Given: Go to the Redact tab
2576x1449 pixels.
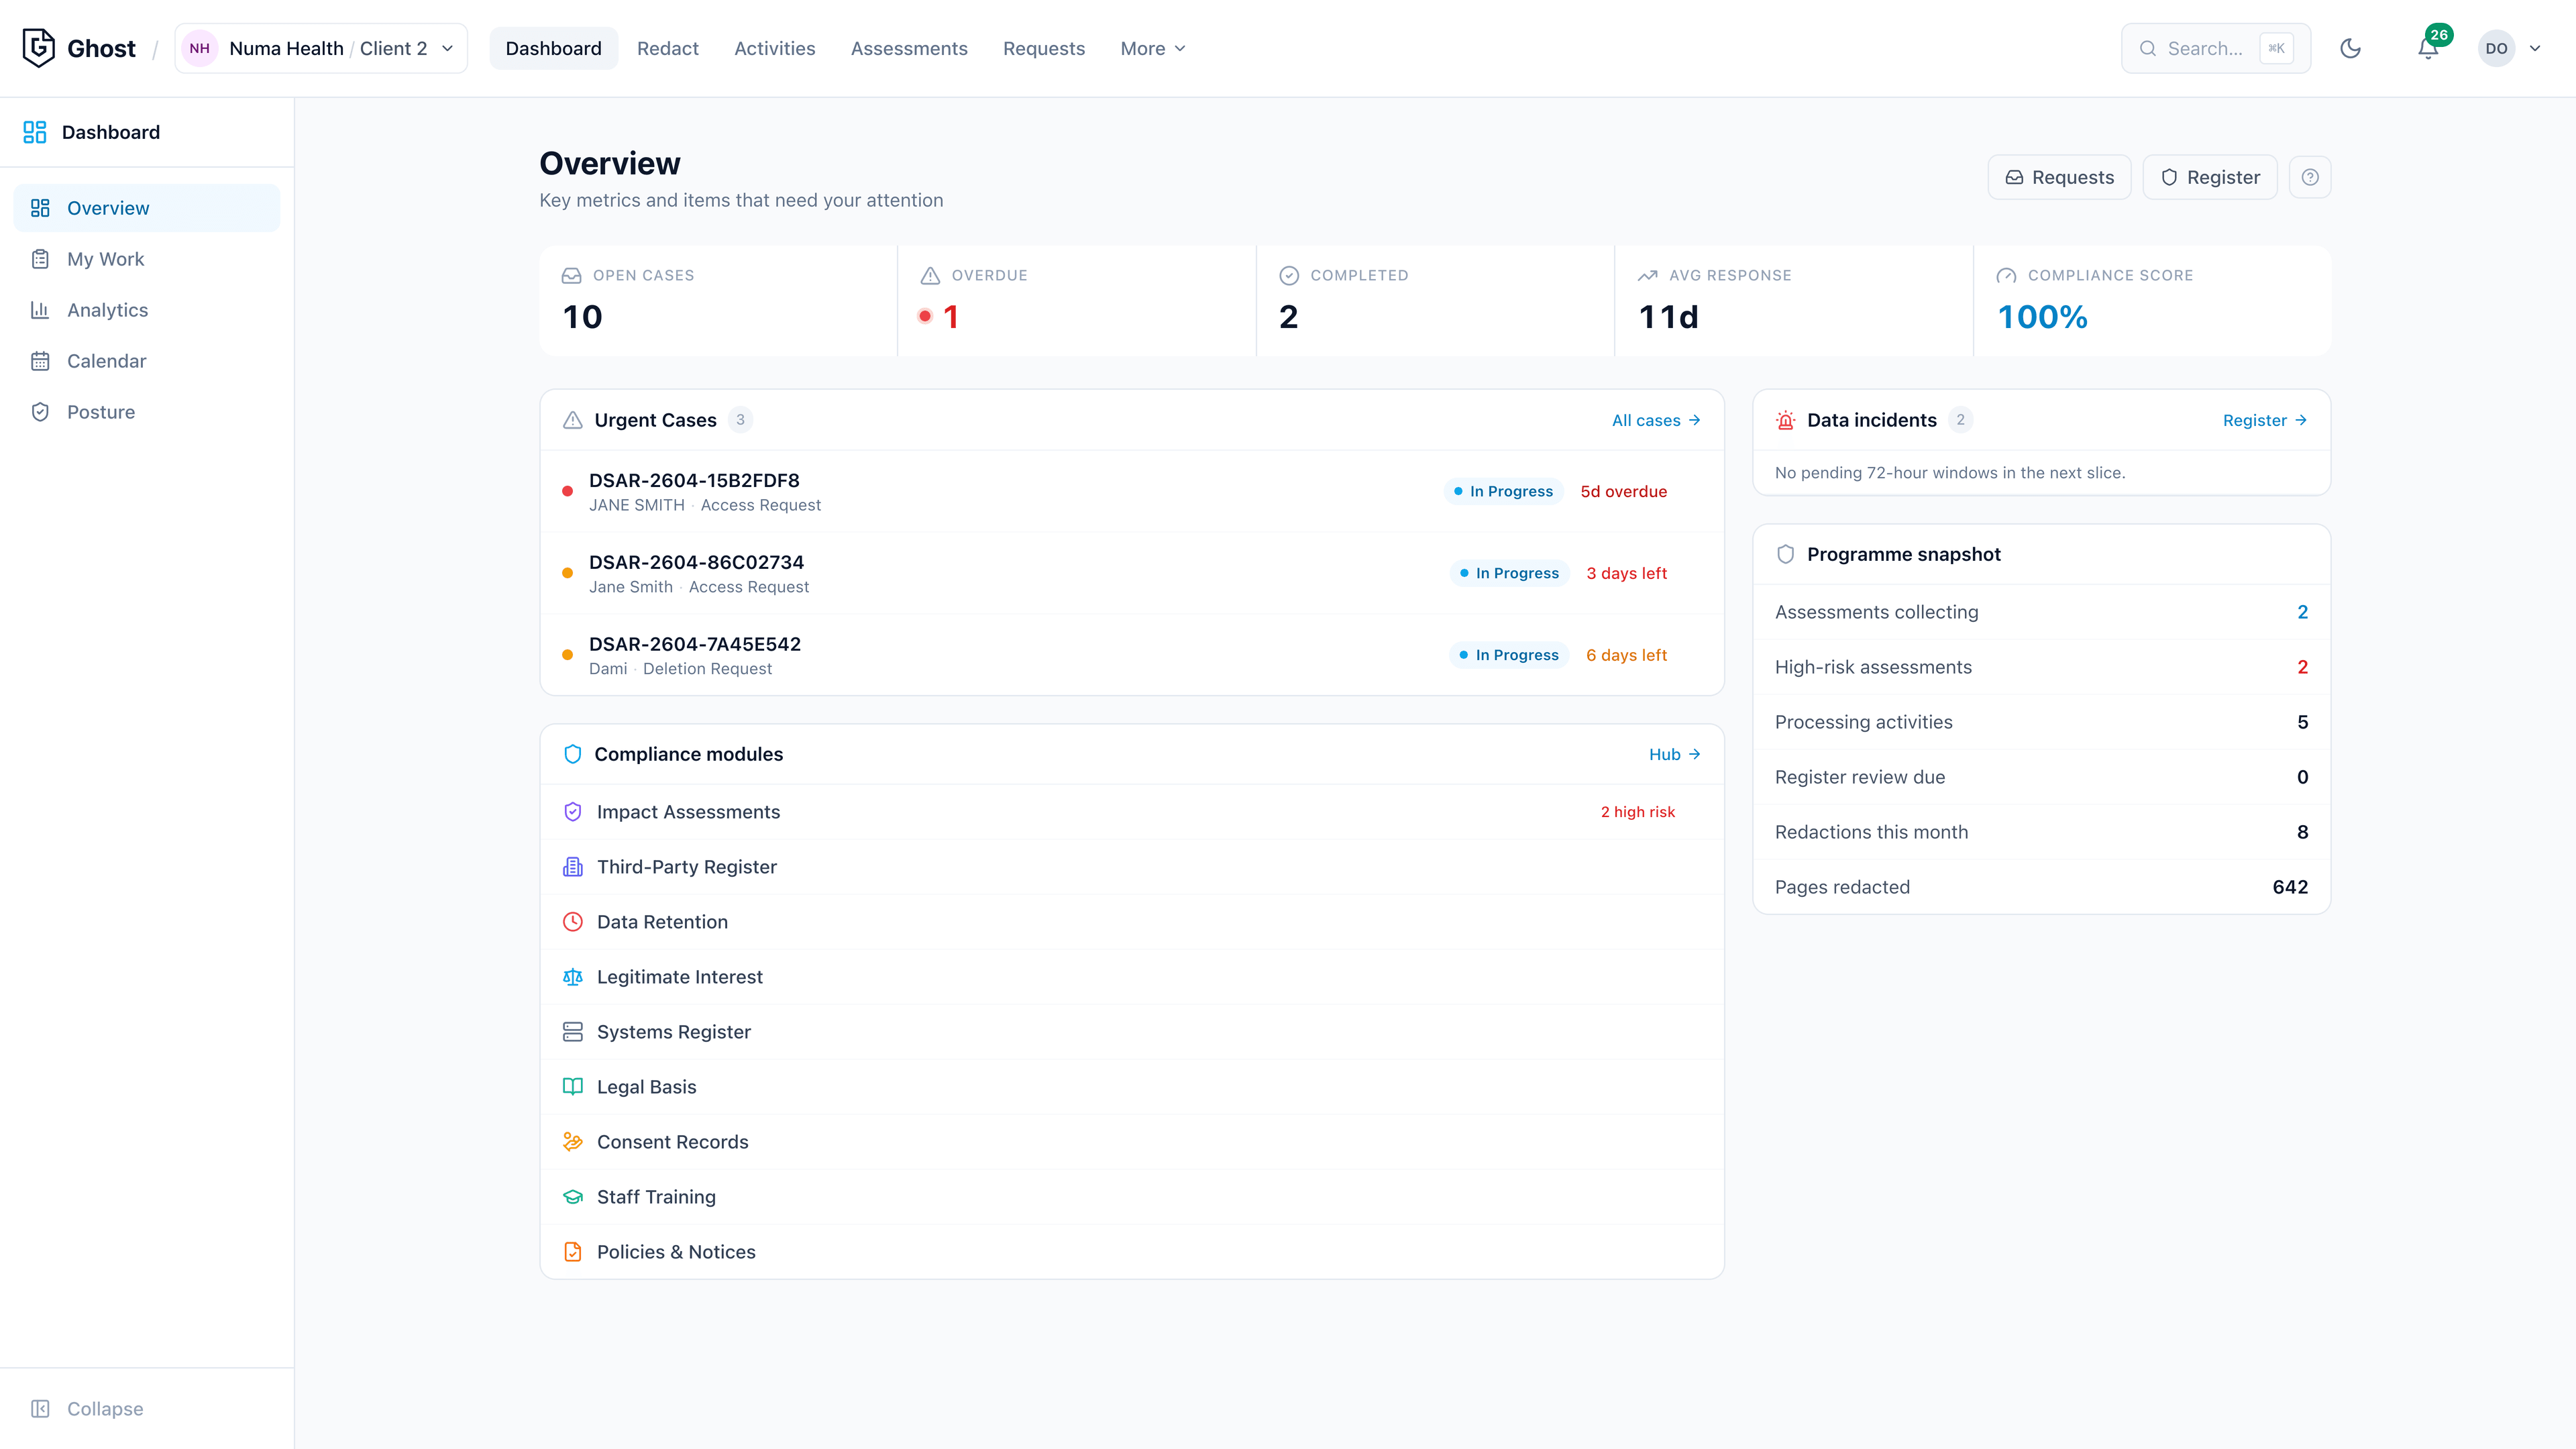Looking at the screenshot, I should [x=667, y=48].
